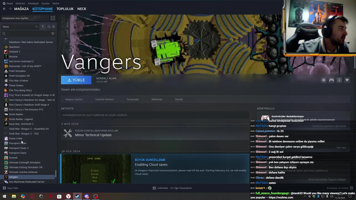Open the Windows Start menu
Screen dimensions: 356x200
click(x=4, y=196)
